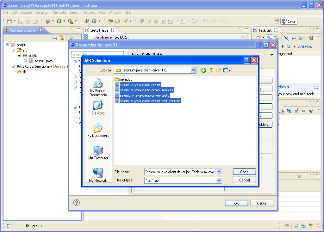Screen dimensions: 324x232
Task: Close the Mylyn notification
Action: click(x=316, y=87)
